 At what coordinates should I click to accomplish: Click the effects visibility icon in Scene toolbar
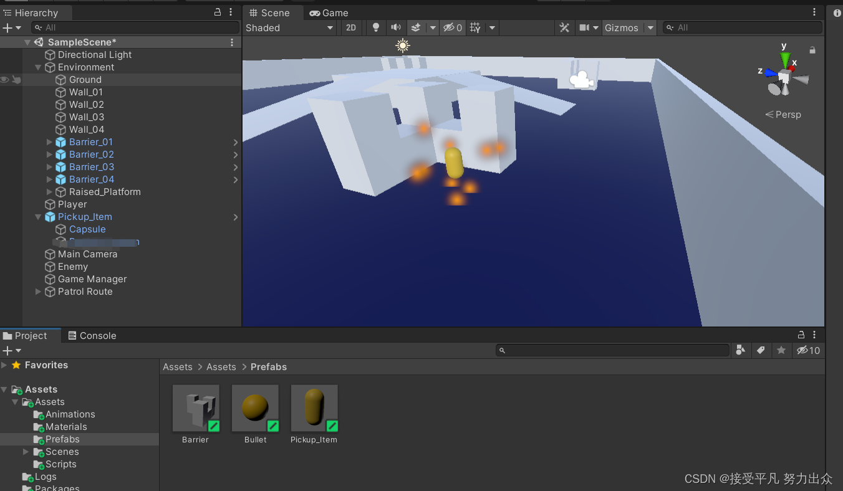tap(416, 27)
